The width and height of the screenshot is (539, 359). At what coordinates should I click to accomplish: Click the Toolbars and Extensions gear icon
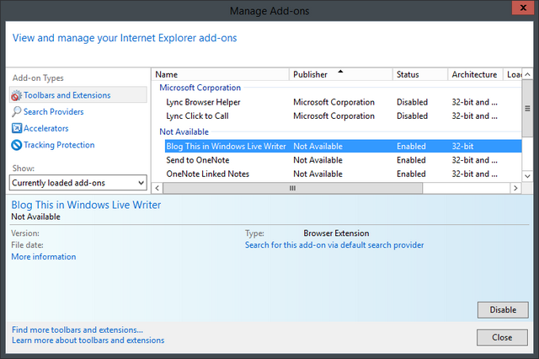16,95
